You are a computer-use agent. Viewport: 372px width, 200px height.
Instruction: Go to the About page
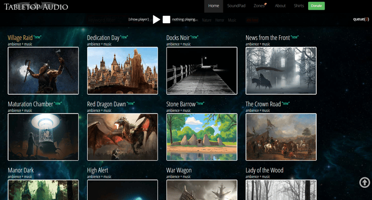click(x=280, y=6)
